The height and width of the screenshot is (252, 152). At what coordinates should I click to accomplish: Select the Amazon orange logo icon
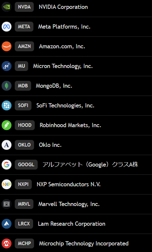click(x=7, y=46)
